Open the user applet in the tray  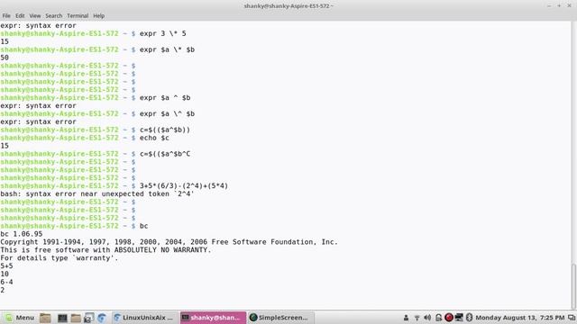[x=406, y=318]
